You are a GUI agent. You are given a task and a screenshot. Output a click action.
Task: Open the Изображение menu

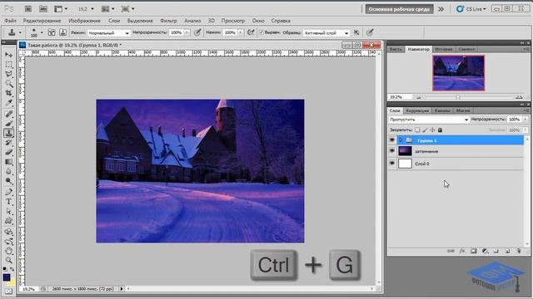point(84,21)
